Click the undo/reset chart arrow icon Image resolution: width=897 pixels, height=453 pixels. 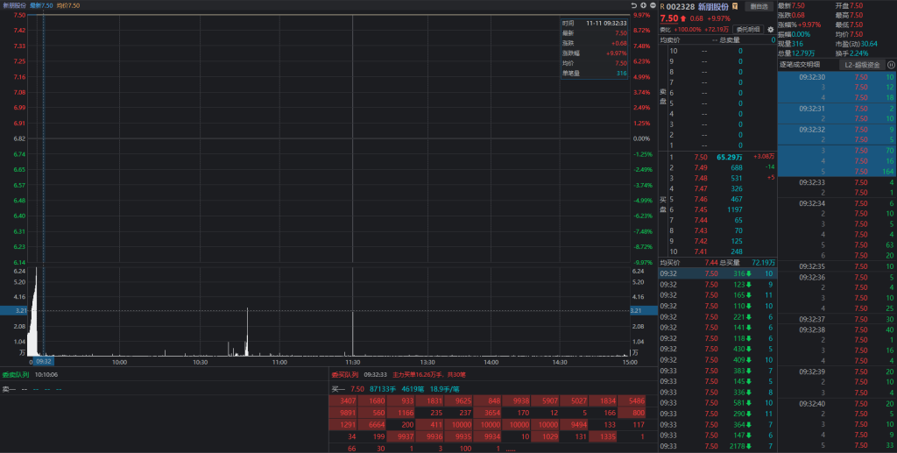[x=634, y=5]
